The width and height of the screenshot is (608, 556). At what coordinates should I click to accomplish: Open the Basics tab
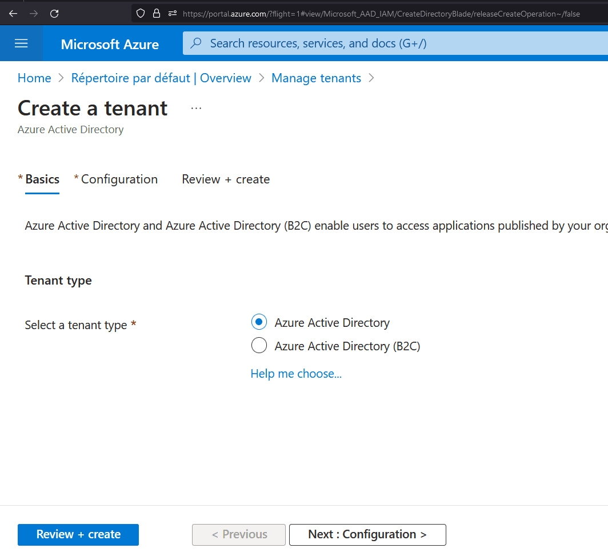point(42,179)
